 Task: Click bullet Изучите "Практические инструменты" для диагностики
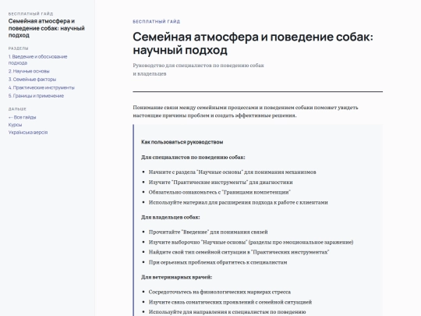(221, 182)
